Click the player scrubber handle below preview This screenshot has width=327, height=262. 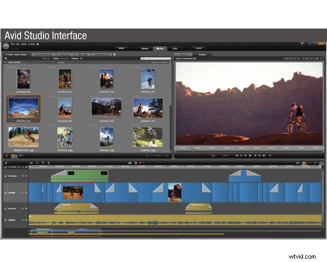193,150
